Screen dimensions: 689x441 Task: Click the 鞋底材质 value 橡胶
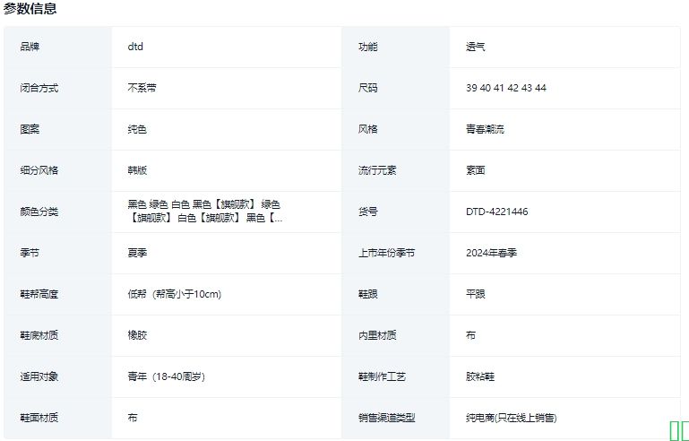137,335
